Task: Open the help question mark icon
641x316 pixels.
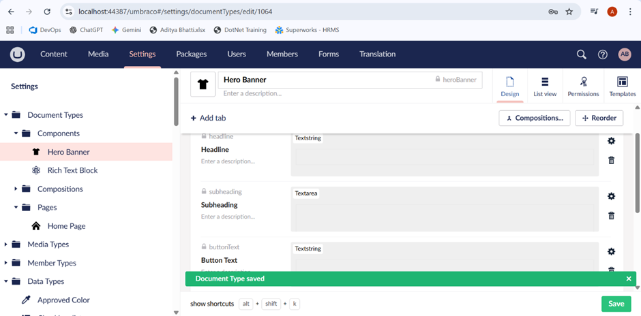Action: coord(602,54)
